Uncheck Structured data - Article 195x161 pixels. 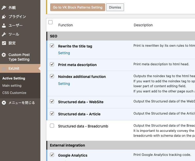[52, 114]
